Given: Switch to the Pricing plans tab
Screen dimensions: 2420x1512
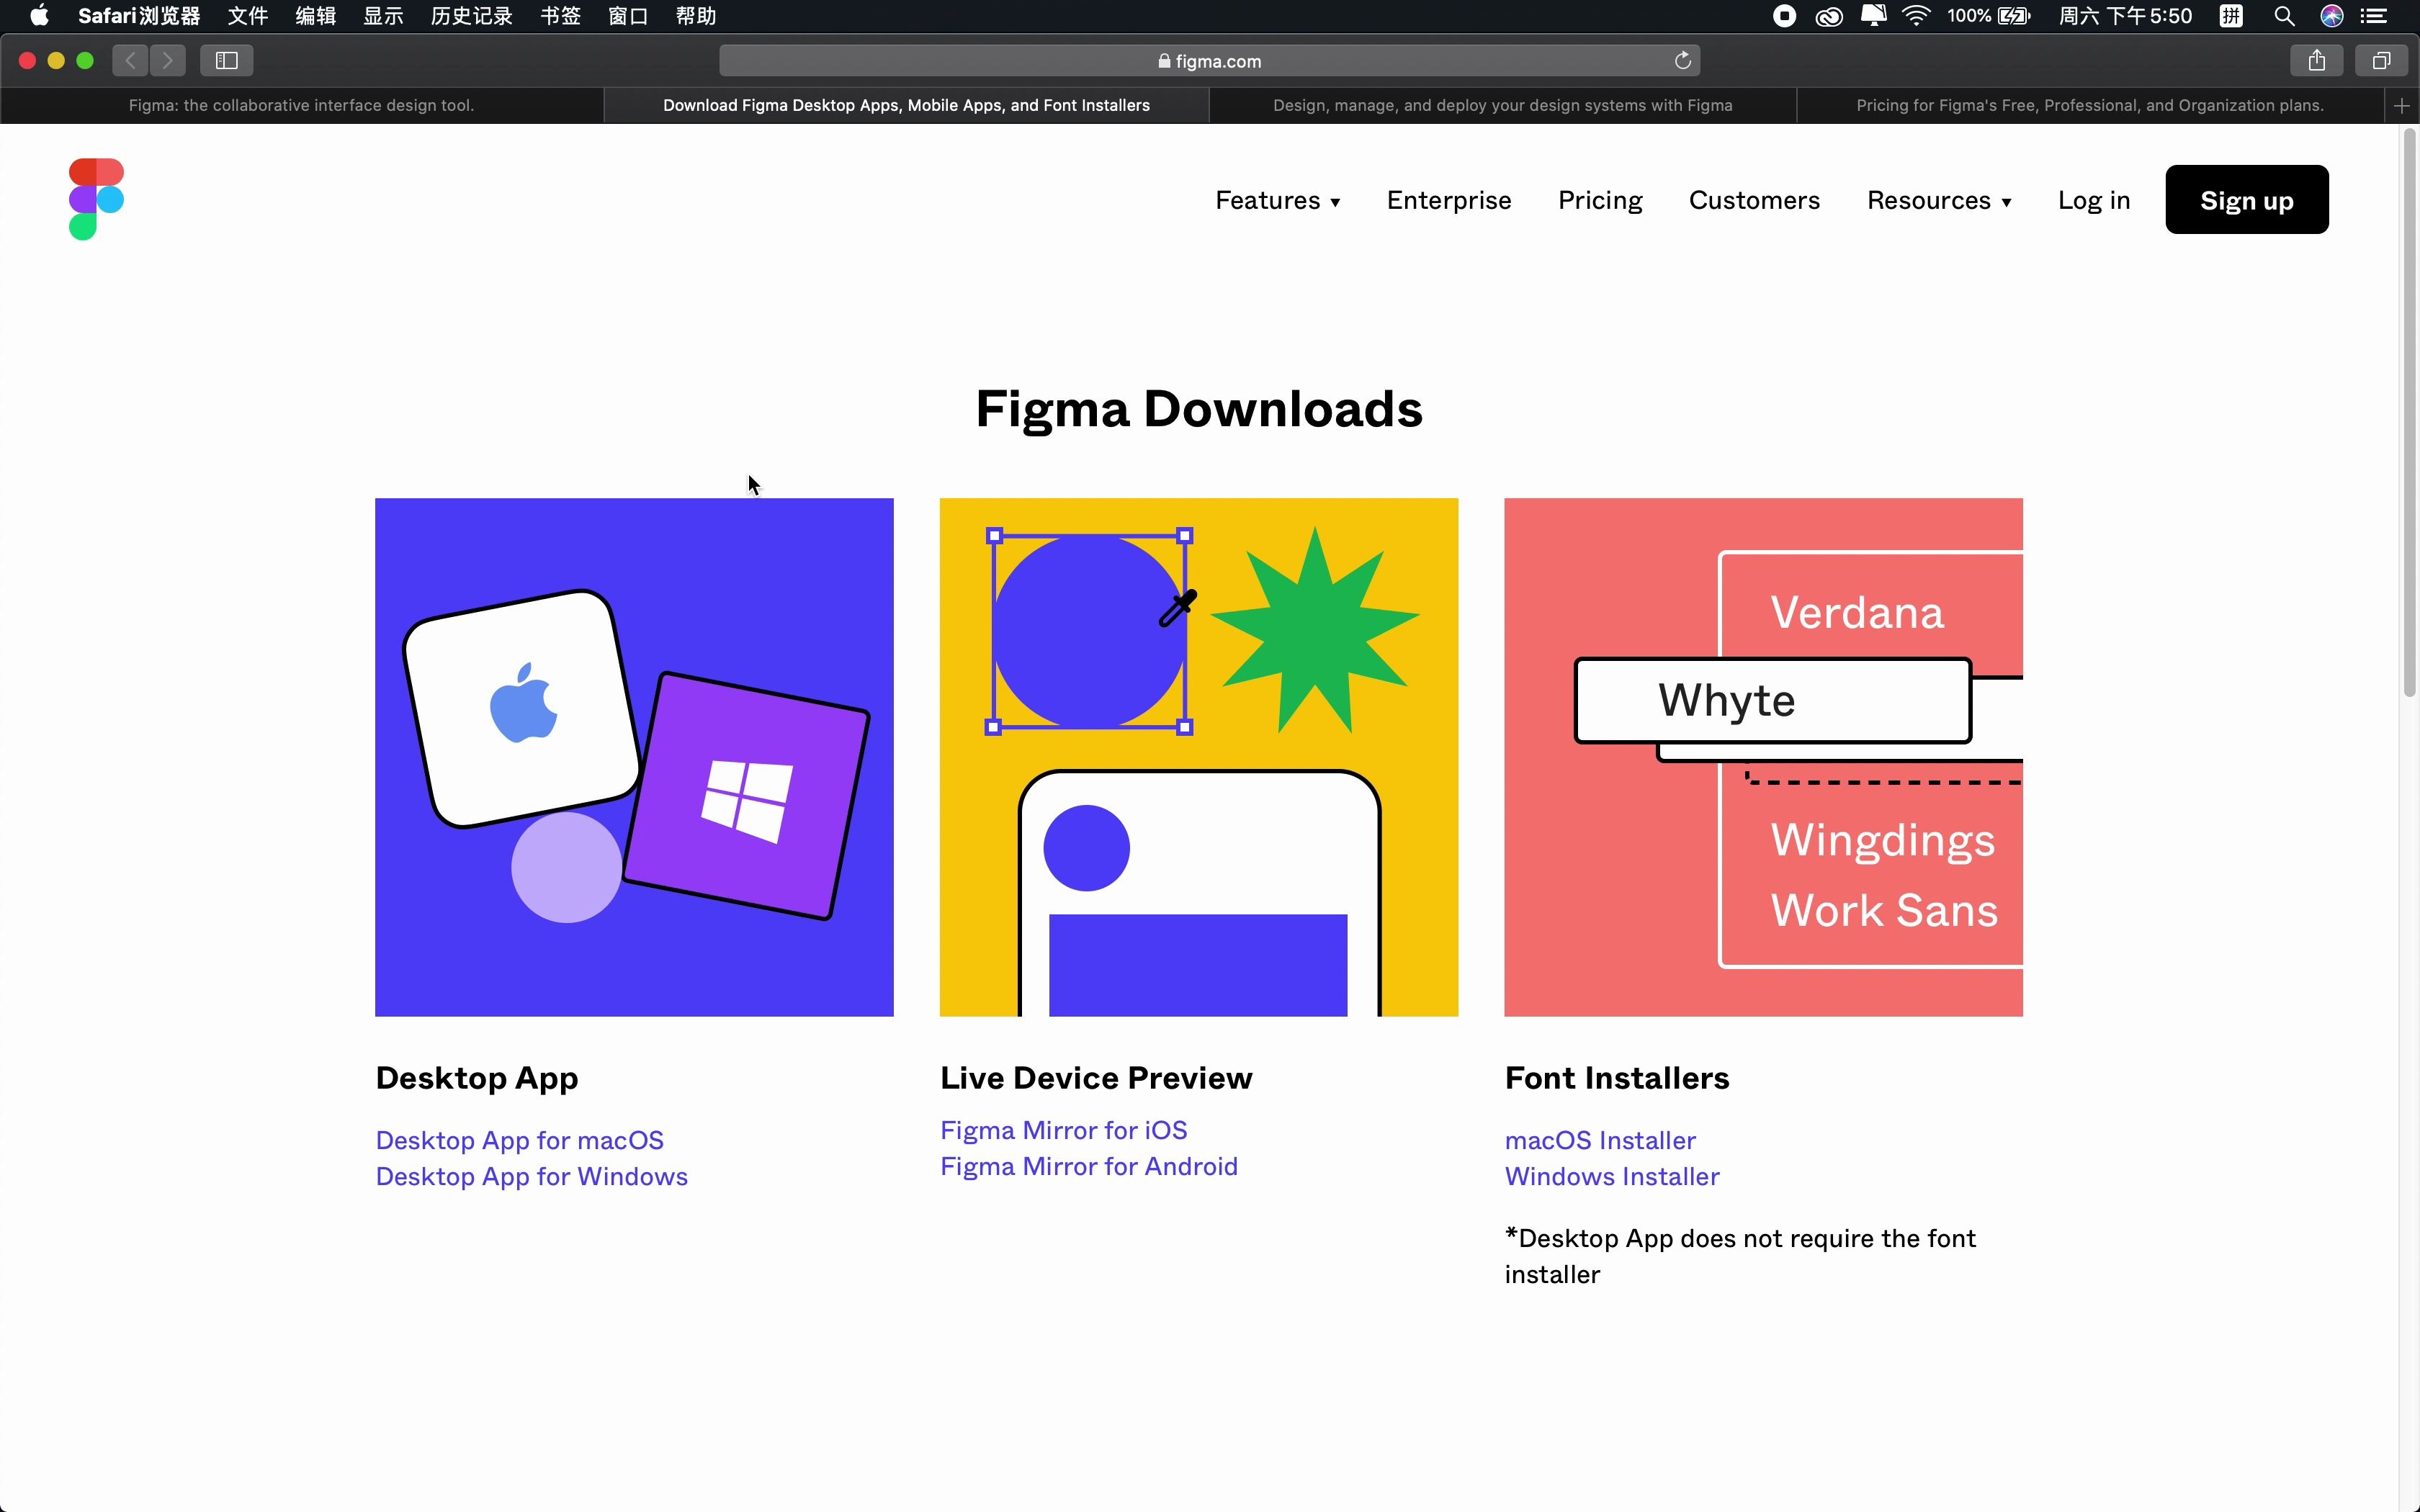Looking at the screenshot, I should tap(2089, 106).
